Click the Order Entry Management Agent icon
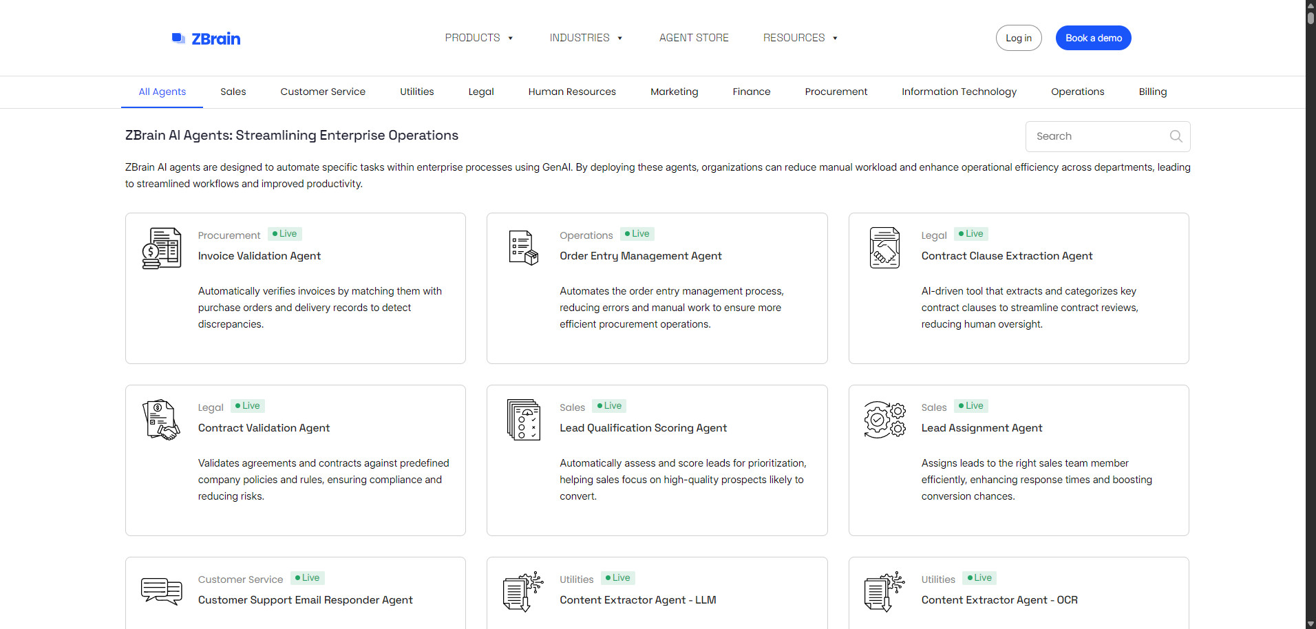The height and width of the screenshot is (629, 1316). [x=523, y=248]
